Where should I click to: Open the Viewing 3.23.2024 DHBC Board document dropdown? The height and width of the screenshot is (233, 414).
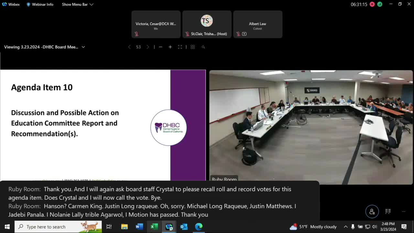(83, 47)
